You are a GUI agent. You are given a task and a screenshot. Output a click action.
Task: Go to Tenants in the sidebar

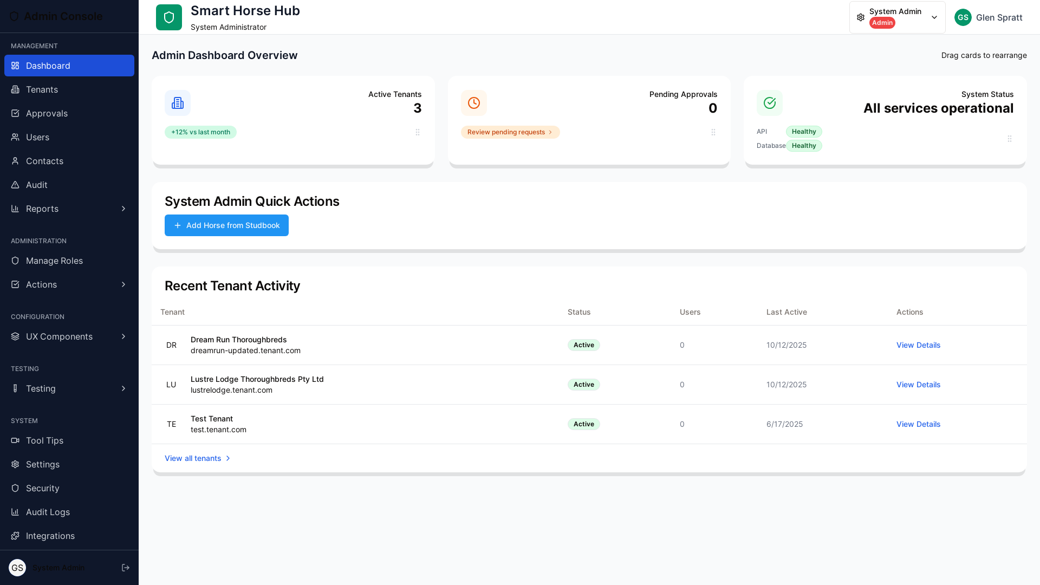(x=69, y=89)
